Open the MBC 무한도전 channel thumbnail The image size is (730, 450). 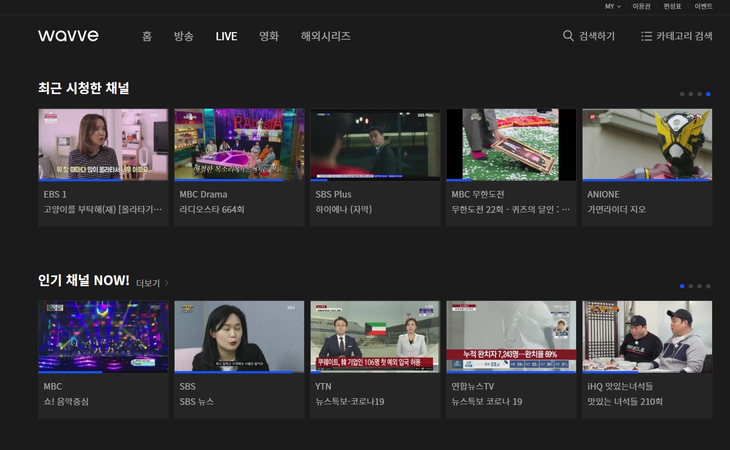[511, 145]
